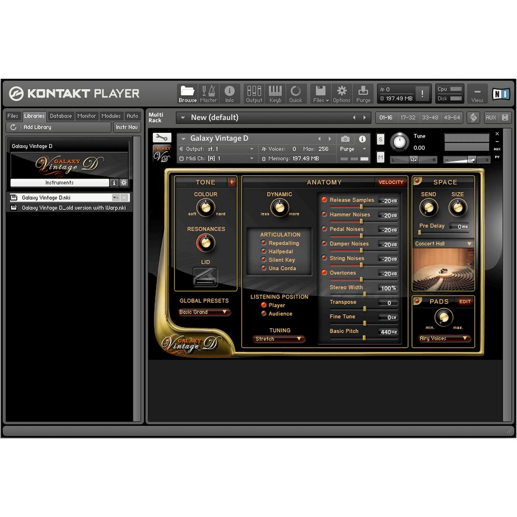Click the panic exclamation button
The image size is (517, 517).
(422, 93)
